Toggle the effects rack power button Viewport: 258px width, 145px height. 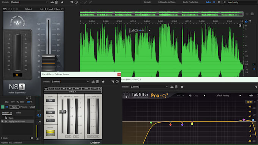[x=3, y=107]
